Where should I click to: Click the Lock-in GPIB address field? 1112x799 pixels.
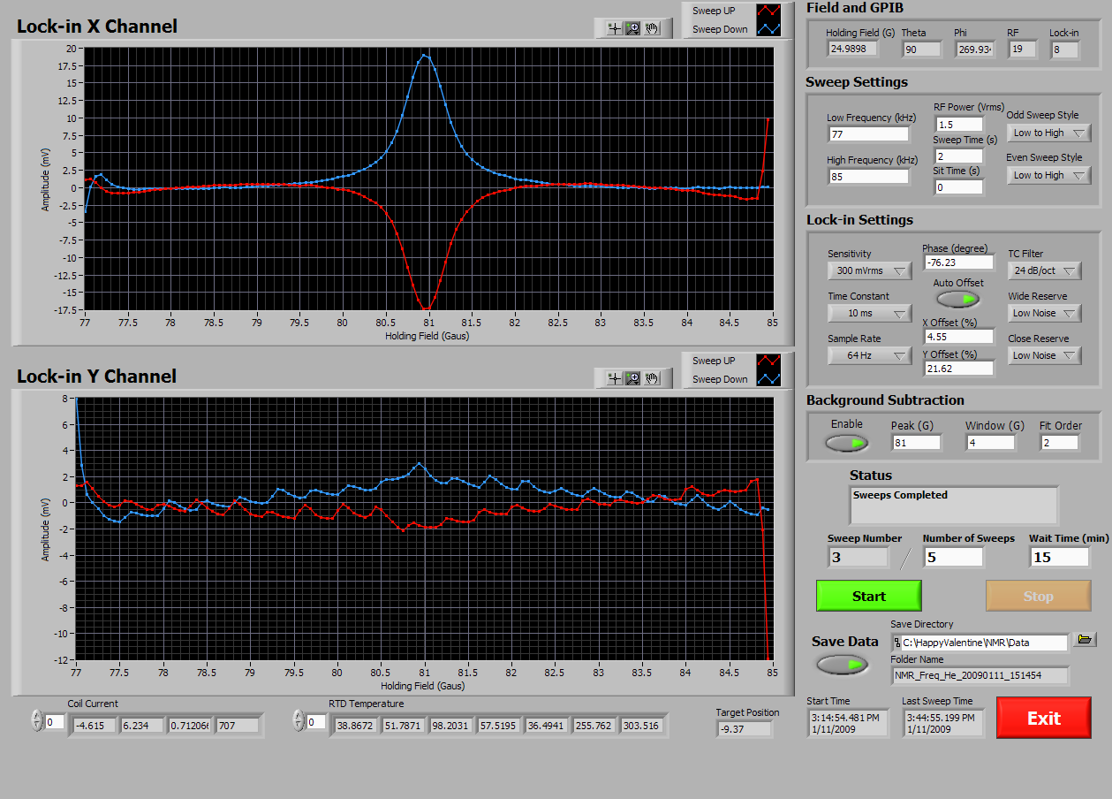(x=1064, y=49)
